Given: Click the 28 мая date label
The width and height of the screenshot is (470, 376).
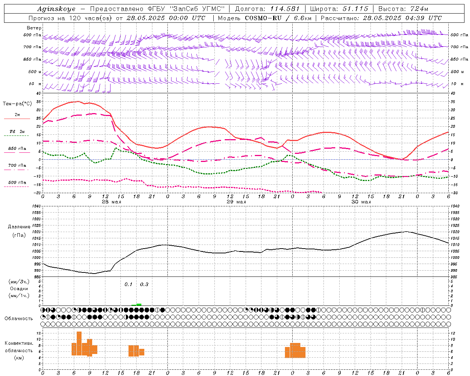Looking at the screenshot, I should [x=111, y=202].
